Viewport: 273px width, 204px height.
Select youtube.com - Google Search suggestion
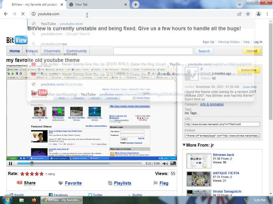[x=140, y=34]
